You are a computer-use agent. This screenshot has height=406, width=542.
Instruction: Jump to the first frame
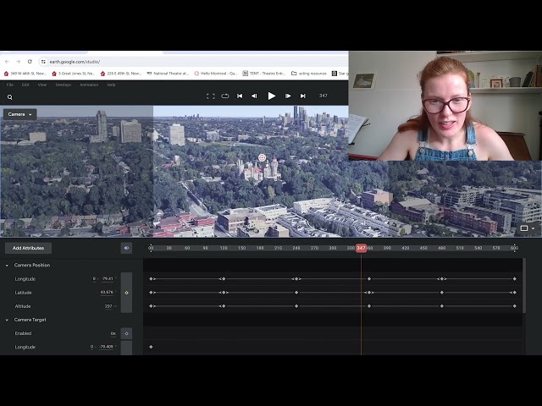coord(240,96)
